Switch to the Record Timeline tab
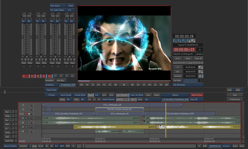 pos(10,146)
